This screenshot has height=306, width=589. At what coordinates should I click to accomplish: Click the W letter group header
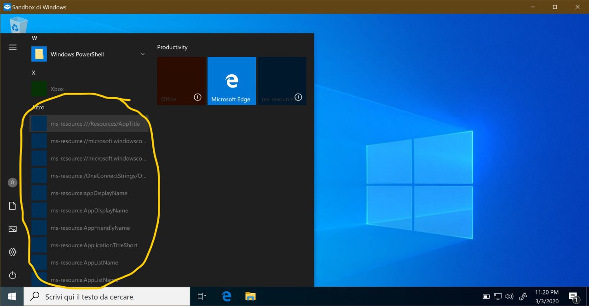point(35,38)
